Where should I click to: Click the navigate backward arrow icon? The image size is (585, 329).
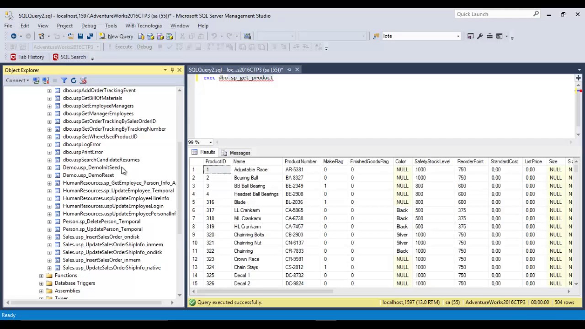(x=14, y=36)
